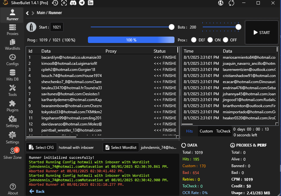Open the Hits DB database icon

click(13, 74)
